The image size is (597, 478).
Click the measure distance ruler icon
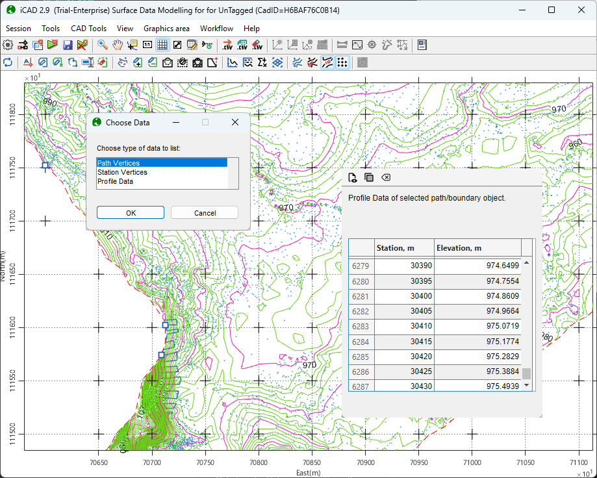tap(342, 45)
